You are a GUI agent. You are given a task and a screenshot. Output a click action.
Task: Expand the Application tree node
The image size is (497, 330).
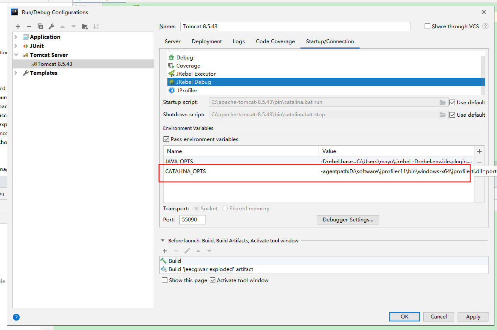tap(16, 37)
